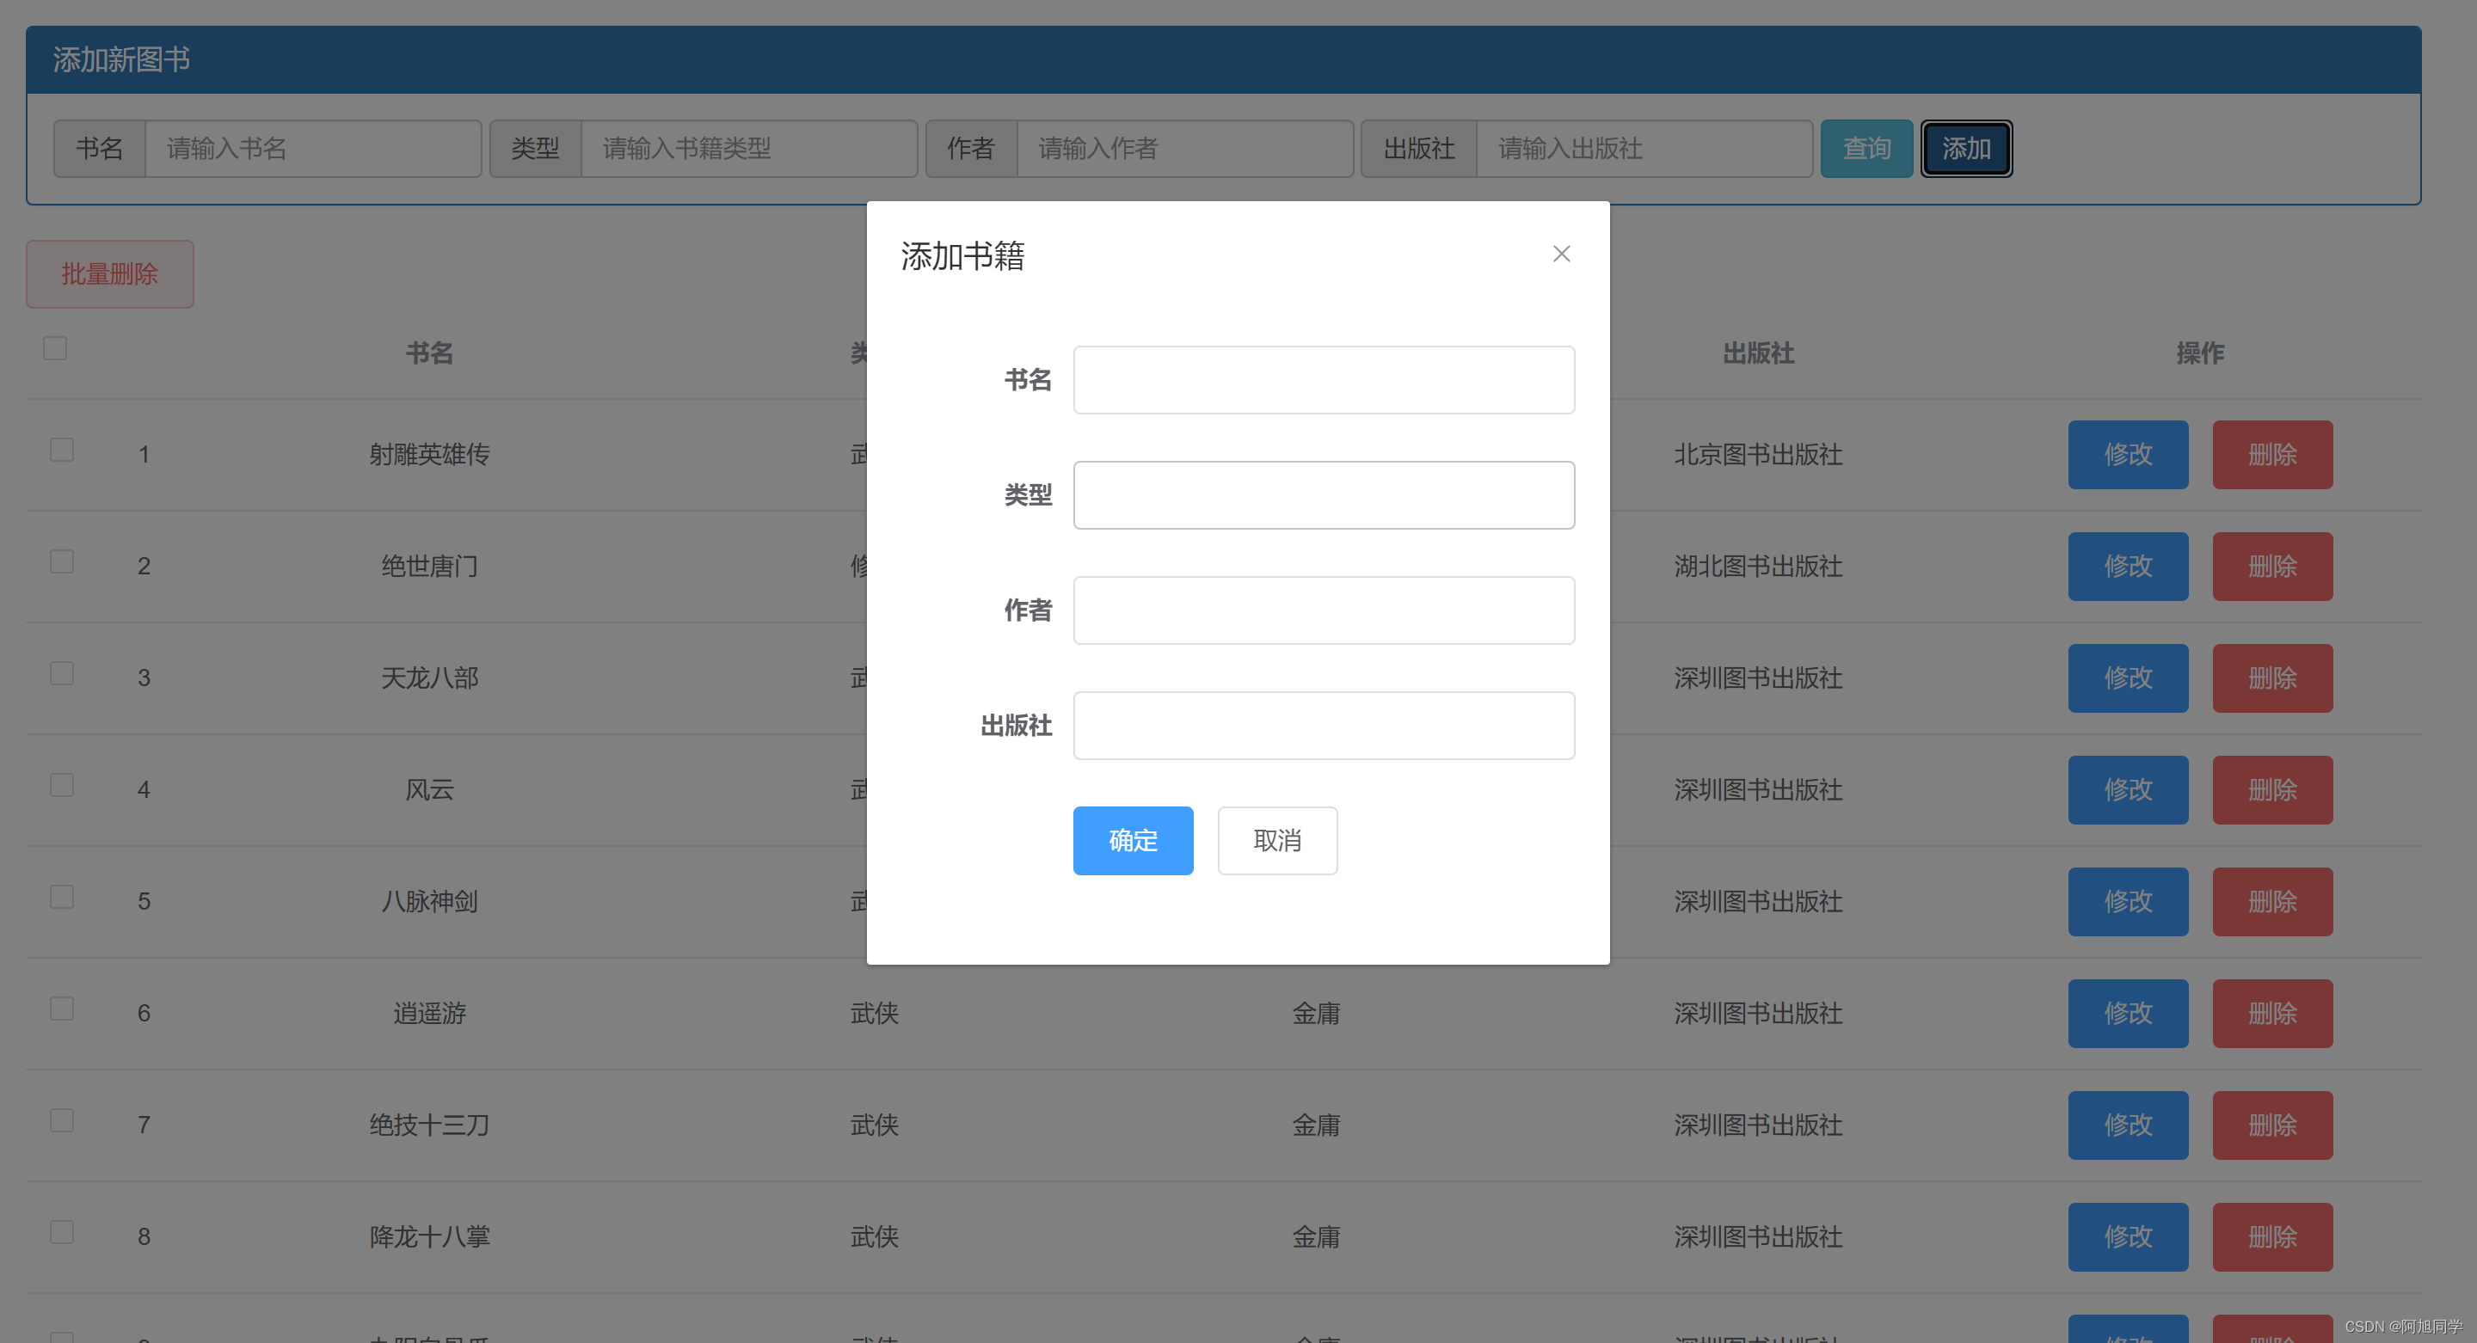Screen dimensions: 2477x1343
Task: Close the 添加书籍 dialog with X icon
Action: (1561, 254)
